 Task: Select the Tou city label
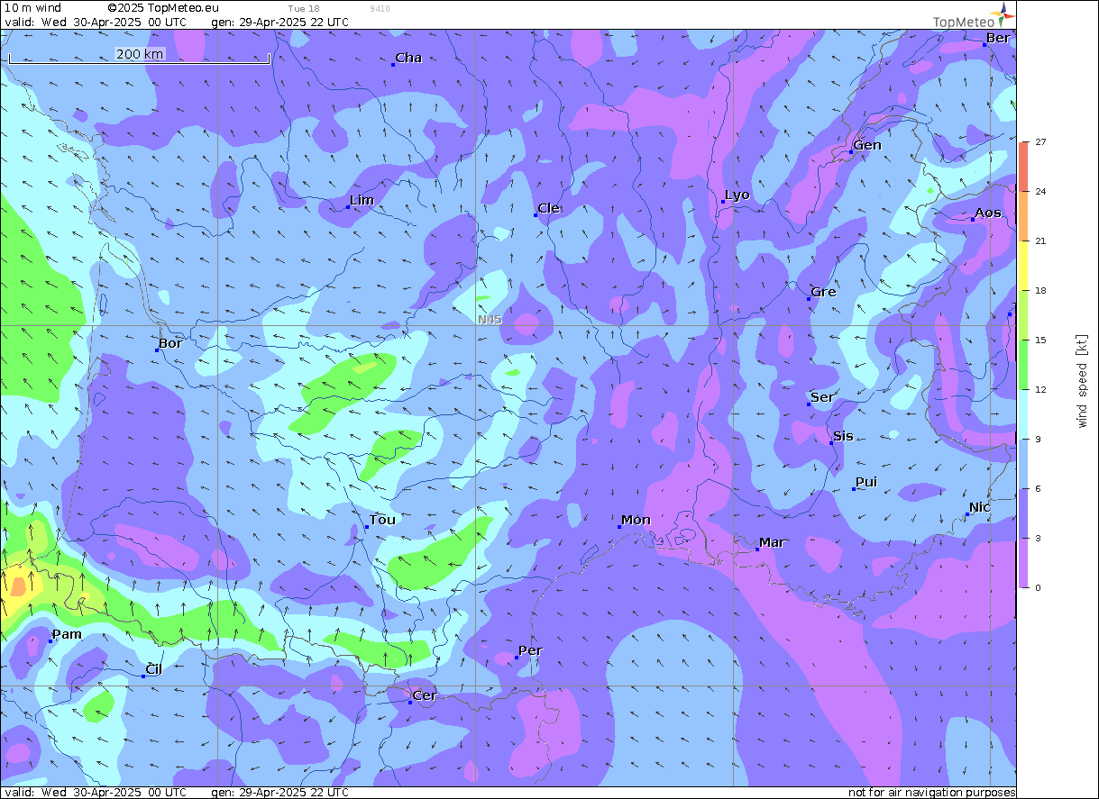[x=382, y=520]
